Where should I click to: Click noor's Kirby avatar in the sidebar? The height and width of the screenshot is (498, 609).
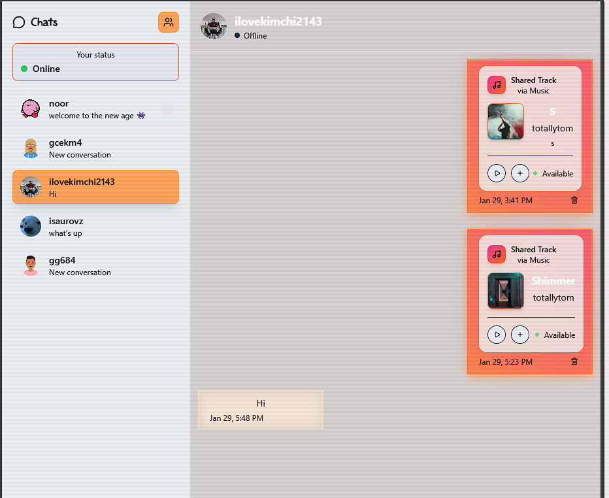30,109
